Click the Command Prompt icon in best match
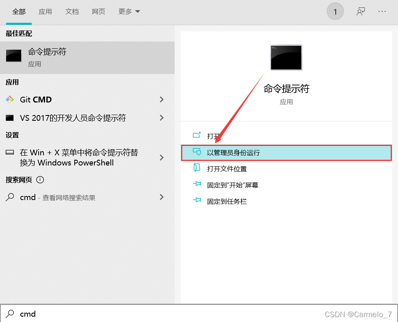 [x=14, y=56]
